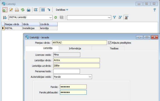
Task: Open the Darbības menu
Action: point(62,10)
